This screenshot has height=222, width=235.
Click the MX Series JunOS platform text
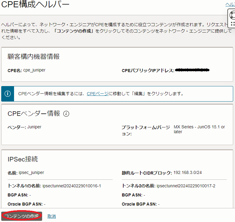point(199,129)
